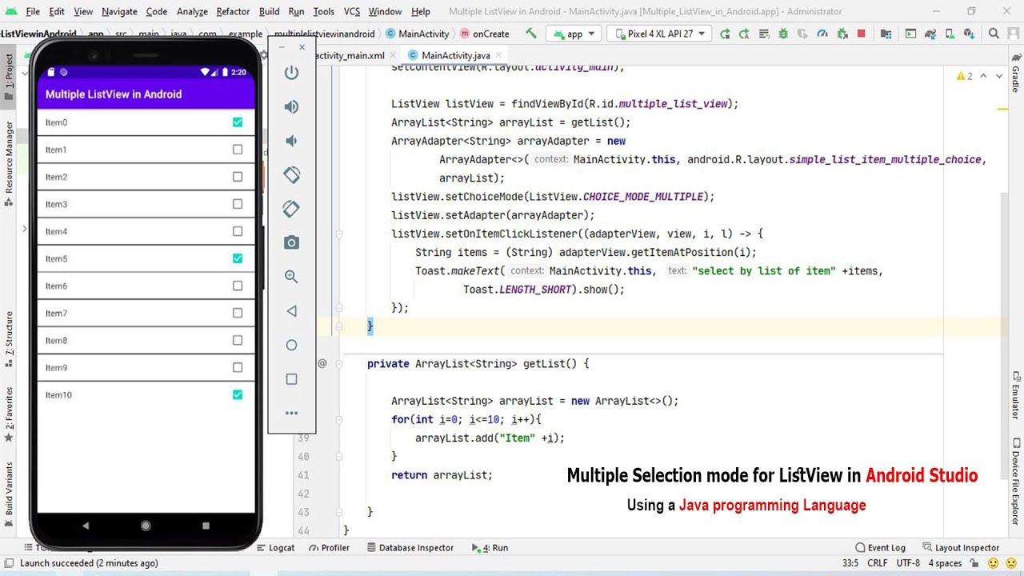Screen dimensions: 1024x576
Task: Click the phone's on-screen home button
Action: tap(146, 526)
